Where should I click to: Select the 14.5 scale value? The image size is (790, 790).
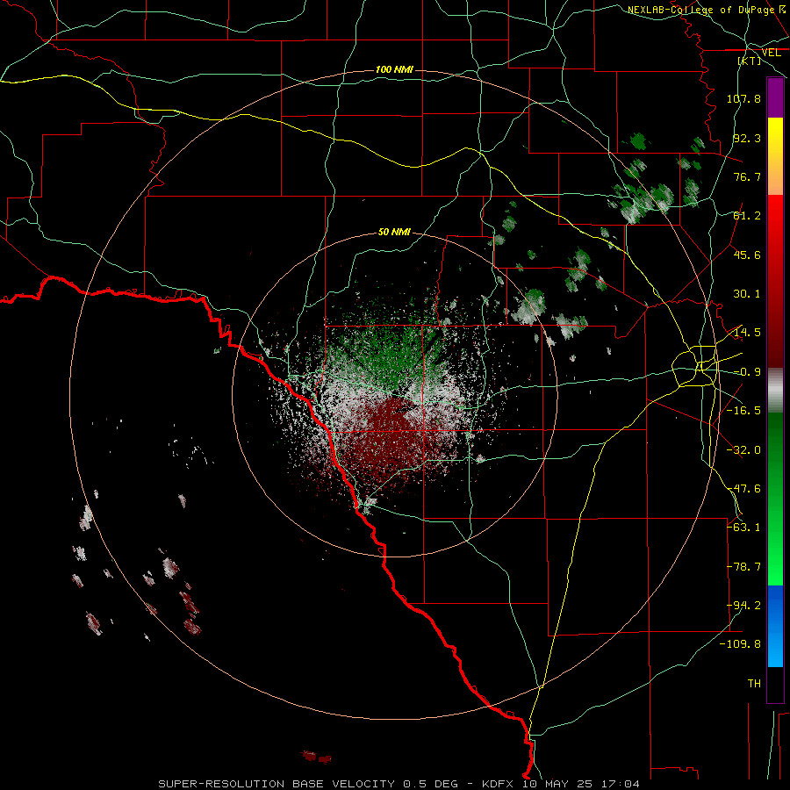[747, 333]
